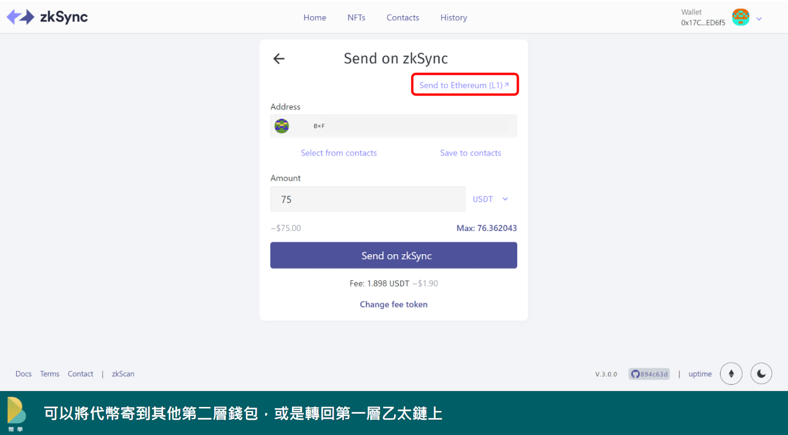Click the wallet avatar icon in header
The width and height of the screenshot is (788, 435).
(740, 17)
